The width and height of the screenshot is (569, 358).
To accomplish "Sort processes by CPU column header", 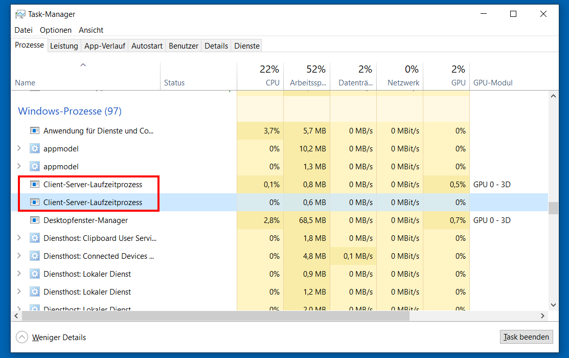I will click(x=260, y=76).
